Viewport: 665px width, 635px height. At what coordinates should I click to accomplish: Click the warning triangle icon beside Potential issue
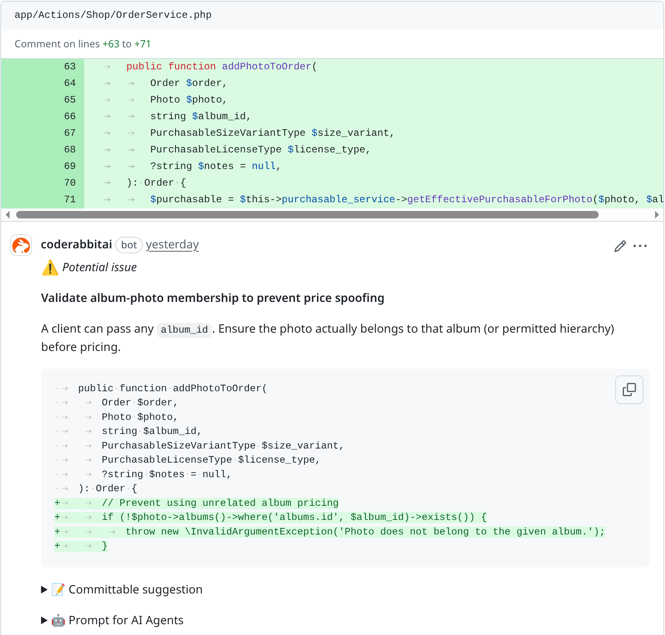[x=50, y=268]
